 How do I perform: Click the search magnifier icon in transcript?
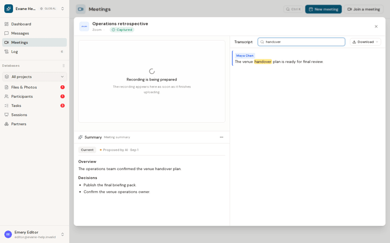point(262,42)
